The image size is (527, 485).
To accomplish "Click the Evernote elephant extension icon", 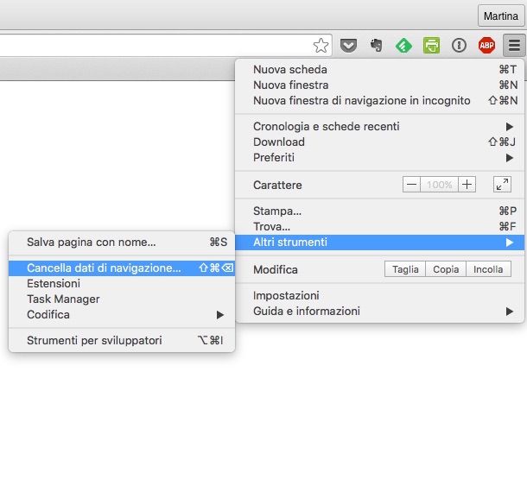I will pyautogui.click(x=377, y=46).
